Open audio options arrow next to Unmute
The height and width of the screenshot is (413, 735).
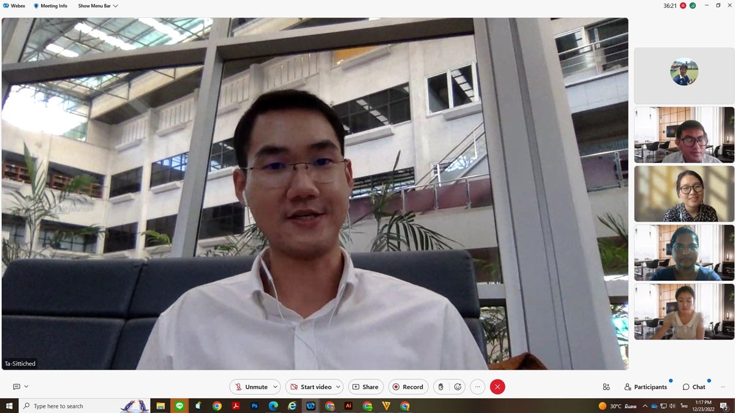pos(276,387)
